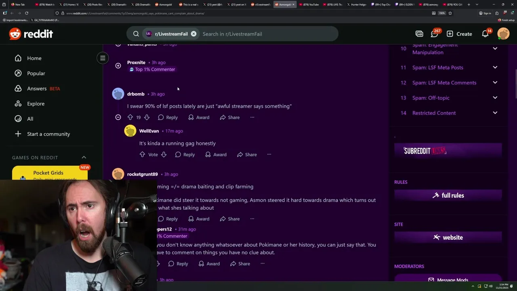Image resolution: width=517 pixels, height=291 pixels.
Task: Remove r/LivestreamFail search filter chip
Action: [193, 34]
